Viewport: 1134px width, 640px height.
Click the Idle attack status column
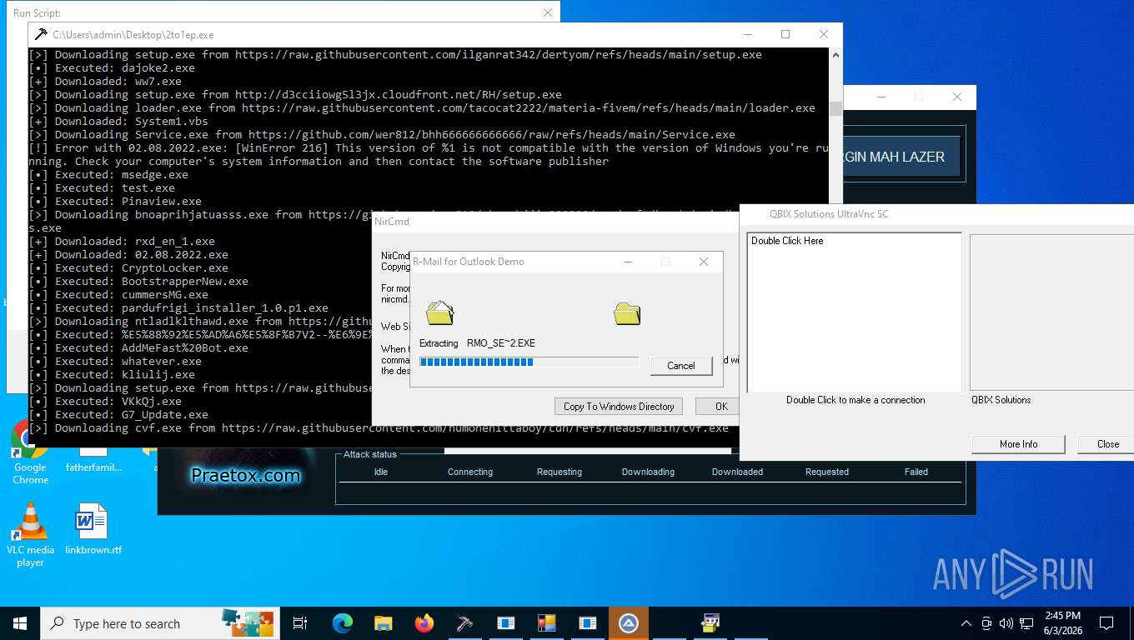381,472
